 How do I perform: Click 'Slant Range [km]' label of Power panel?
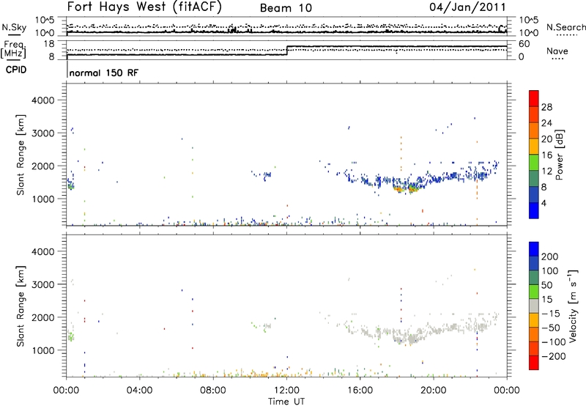click(x=21, y=155)
